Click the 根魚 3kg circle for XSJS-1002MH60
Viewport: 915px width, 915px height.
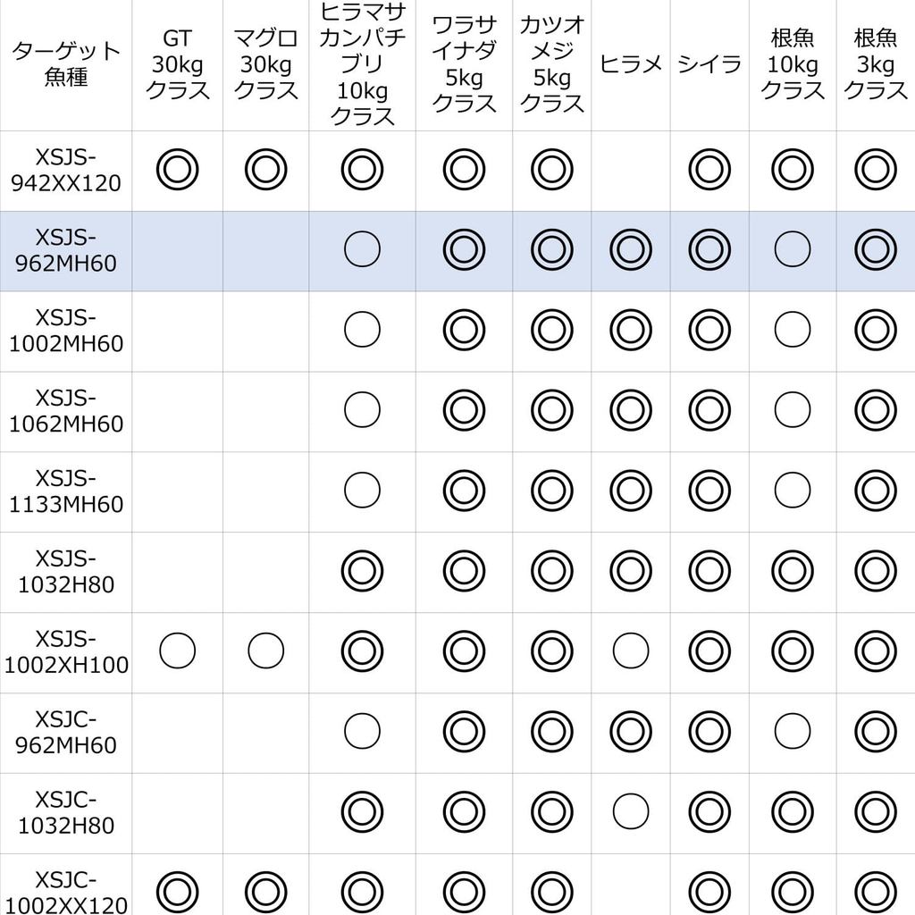[875, 331]
